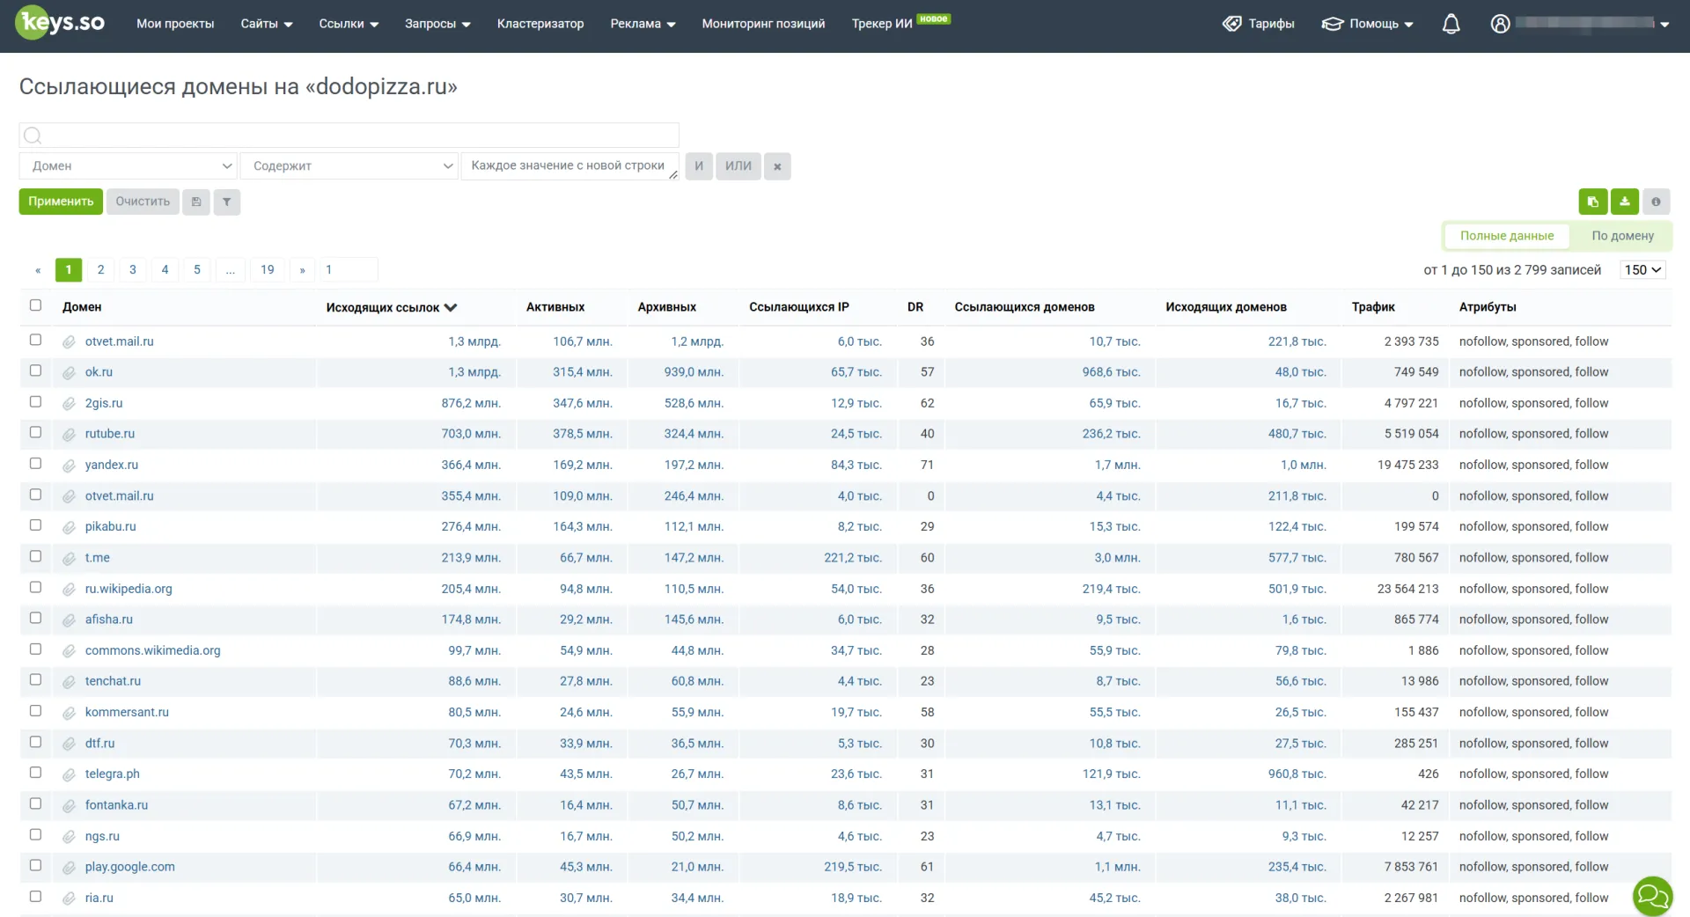Check the ok.ru row checkbox

point(35,370)
